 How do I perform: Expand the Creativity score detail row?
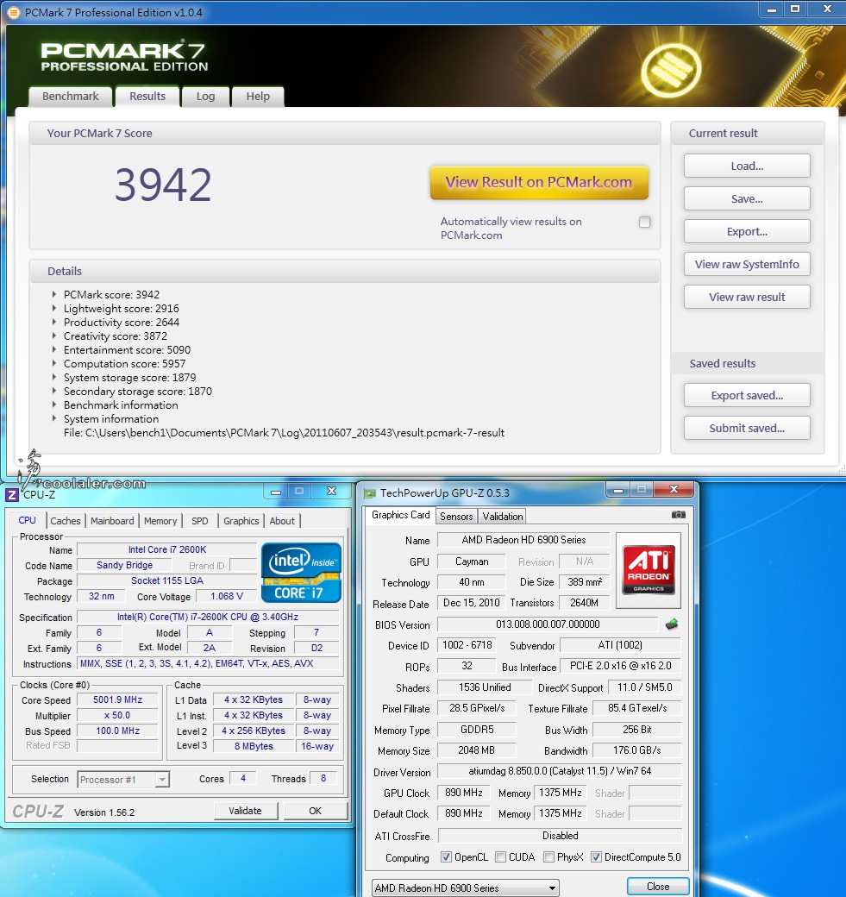click(54, 336)
